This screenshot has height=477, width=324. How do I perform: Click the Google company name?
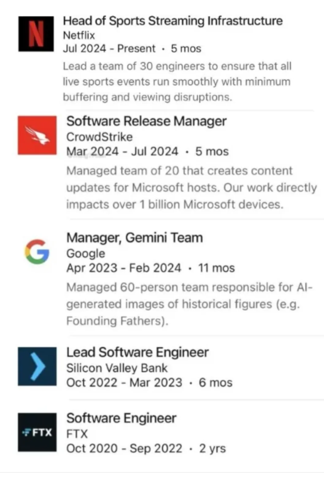85,254
